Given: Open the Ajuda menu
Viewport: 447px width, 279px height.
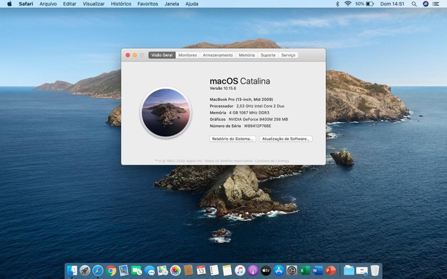Looking at the screenshot, I should (191, 4).
